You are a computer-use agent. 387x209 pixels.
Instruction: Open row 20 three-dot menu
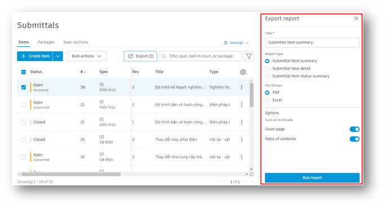point(242,139)
